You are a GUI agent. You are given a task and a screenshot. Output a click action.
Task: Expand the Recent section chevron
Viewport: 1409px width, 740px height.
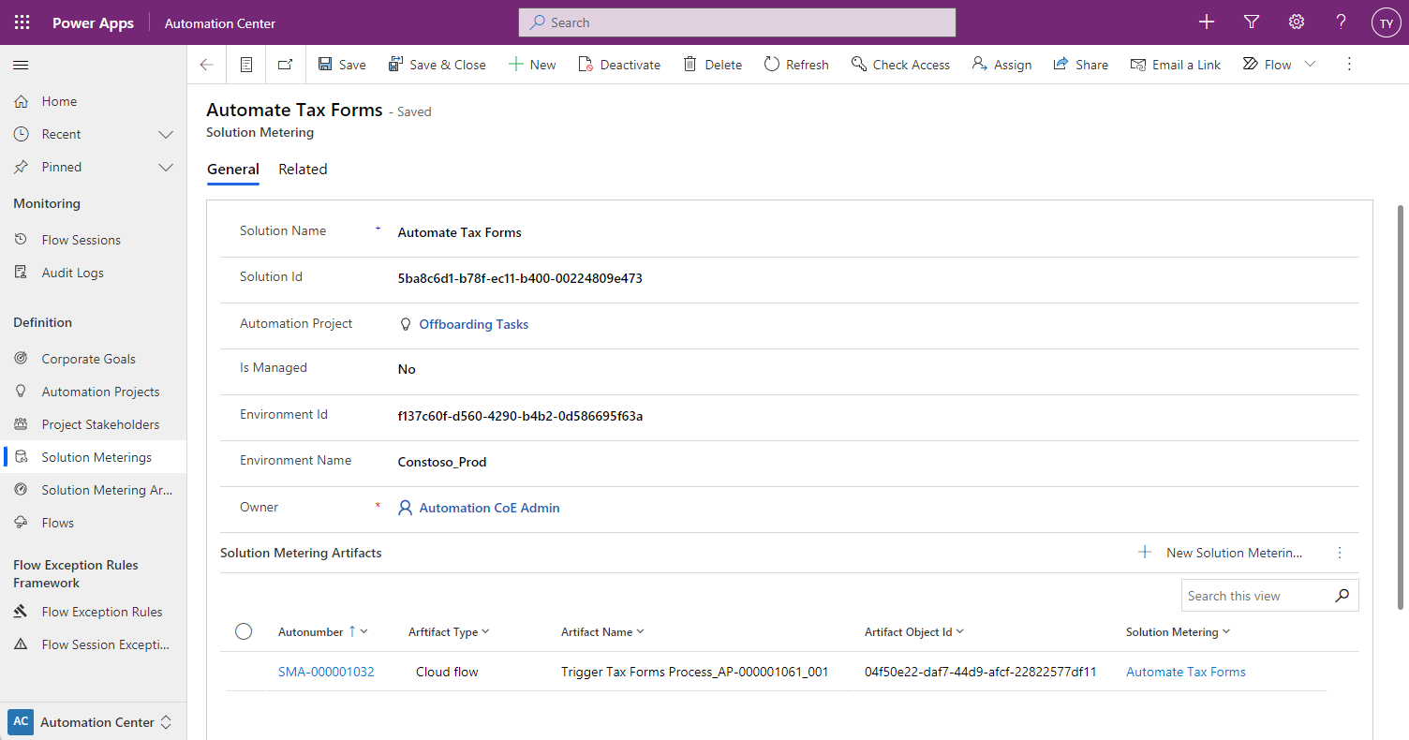[166, 134]
